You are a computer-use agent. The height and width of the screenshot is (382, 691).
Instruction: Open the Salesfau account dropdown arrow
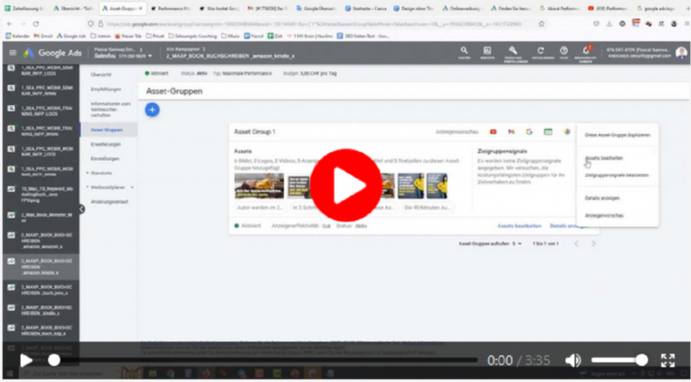[x=150, y=57]
